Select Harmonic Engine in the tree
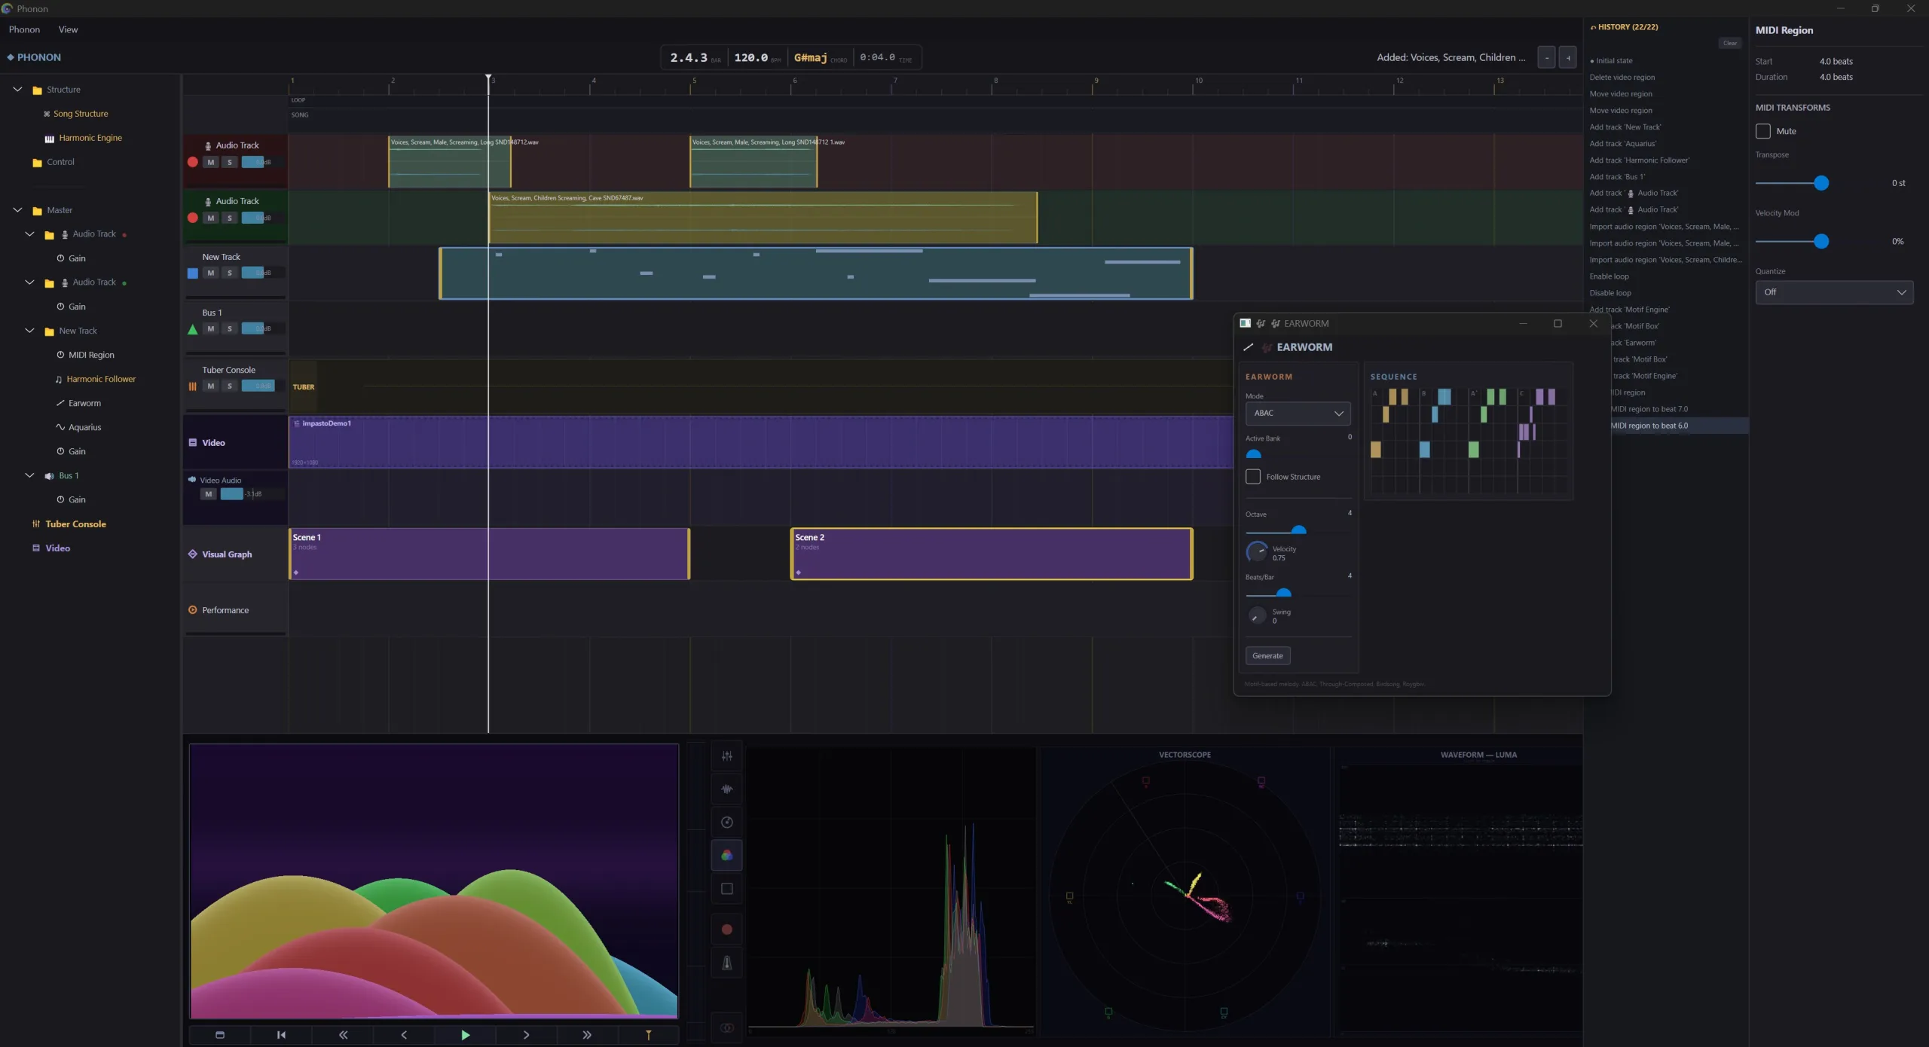This screenshot has height=1047, width=1929. point(90,138)
